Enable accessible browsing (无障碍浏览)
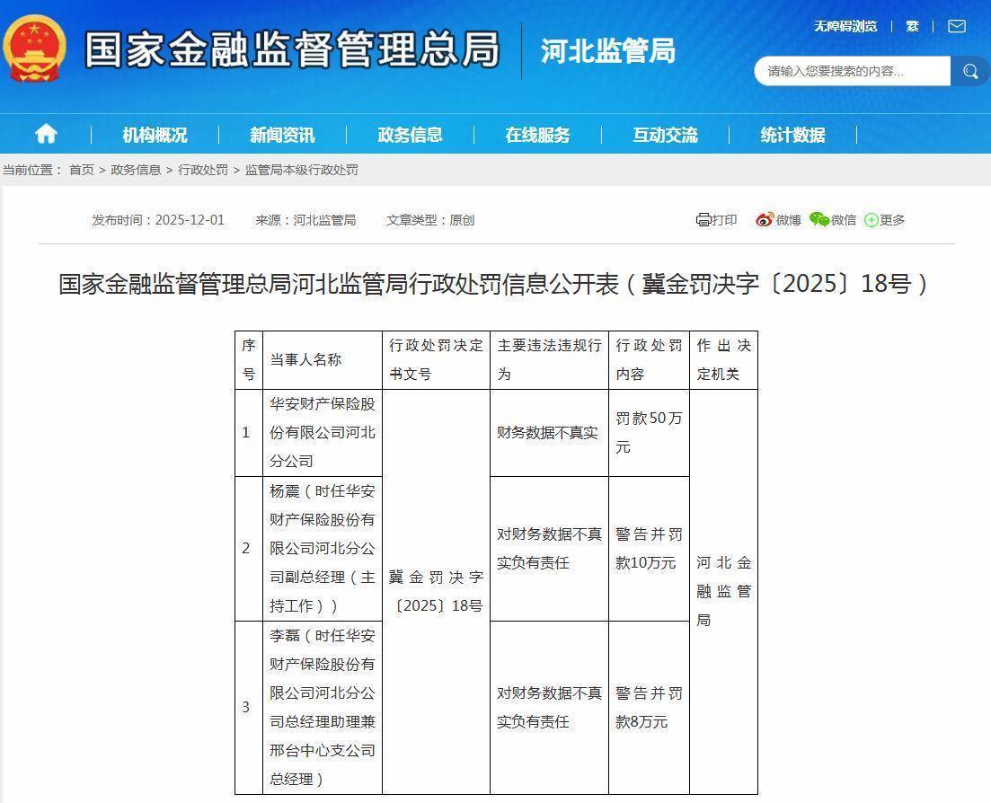The image size is (991, 803). click(x=845, y=26)
